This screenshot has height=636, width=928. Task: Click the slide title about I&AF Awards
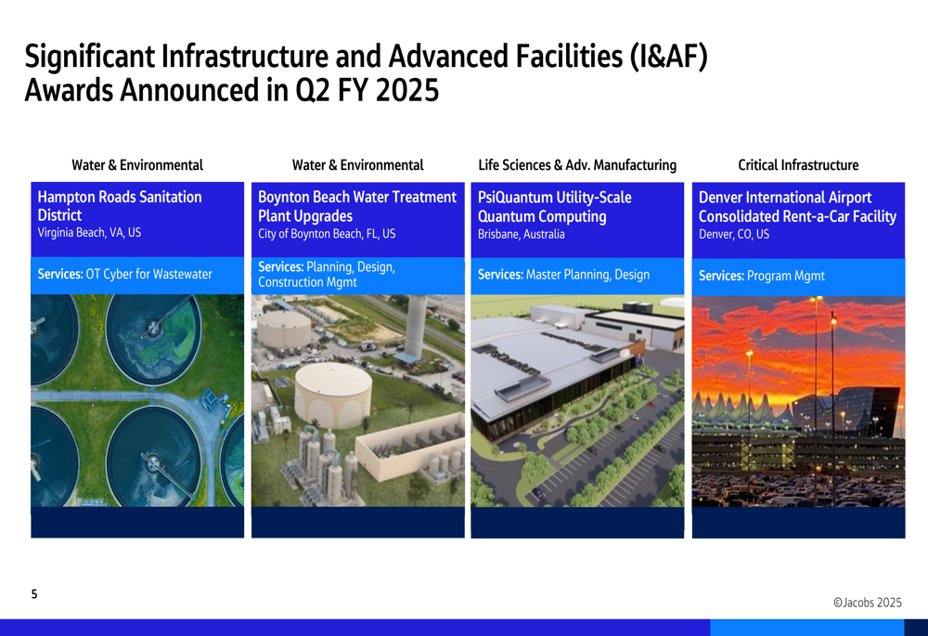(x=366, y=73)
